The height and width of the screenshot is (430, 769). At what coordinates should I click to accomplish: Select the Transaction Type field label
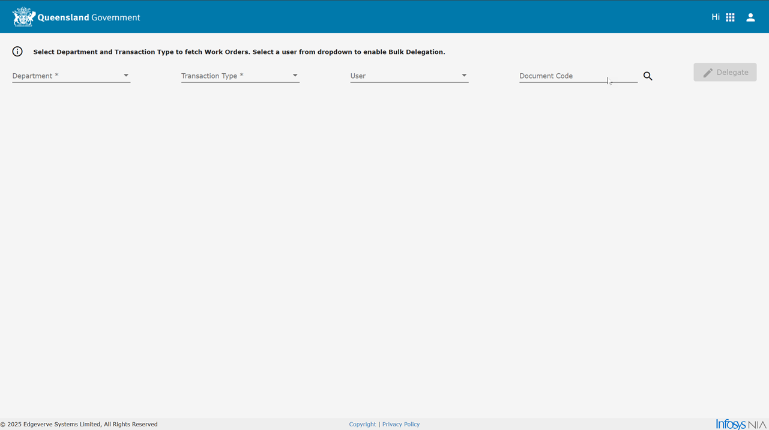[x=212, y=76]
